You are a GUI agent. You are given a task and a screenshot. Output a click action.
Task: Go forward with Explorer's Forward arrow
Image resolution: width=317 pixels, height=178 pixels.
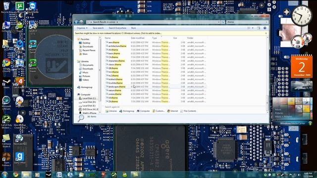(81, 22)
